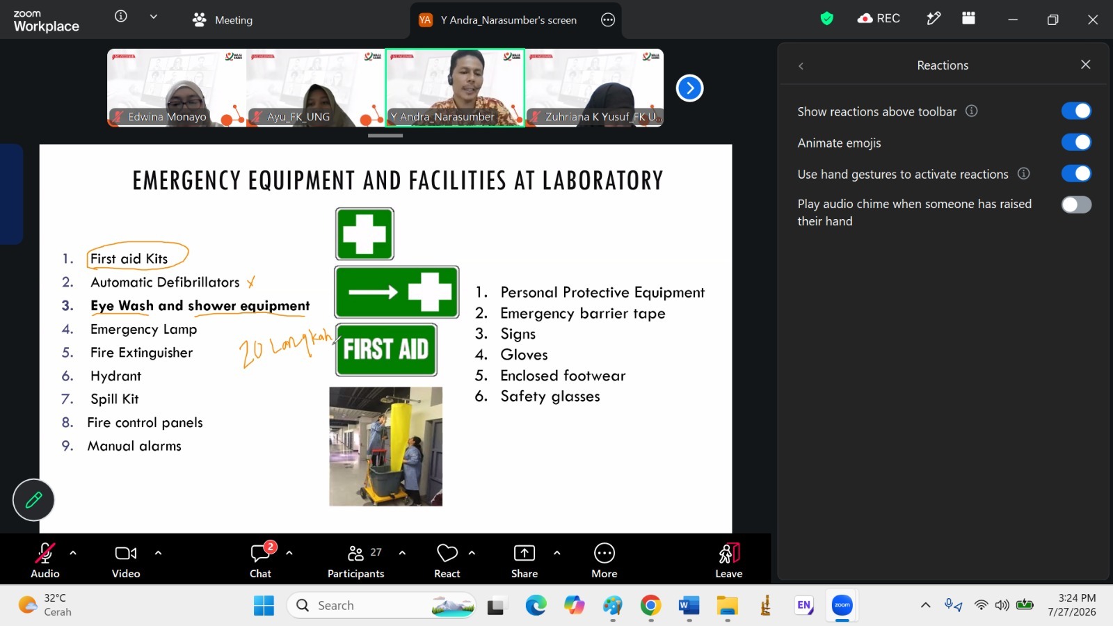Screen dimensions: 1113x626
Task: Change layout with the View grid icon
Action: [968, 19]
